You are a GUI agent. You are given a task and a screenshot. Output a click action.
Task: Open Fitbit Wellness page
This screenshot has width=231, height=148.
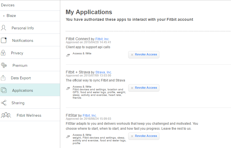click(30, 115)
